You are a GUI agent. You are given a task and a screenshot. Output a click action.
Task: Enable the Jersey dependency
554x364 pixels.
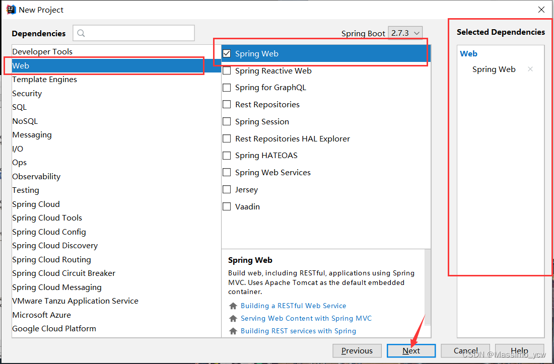point(227,190)
